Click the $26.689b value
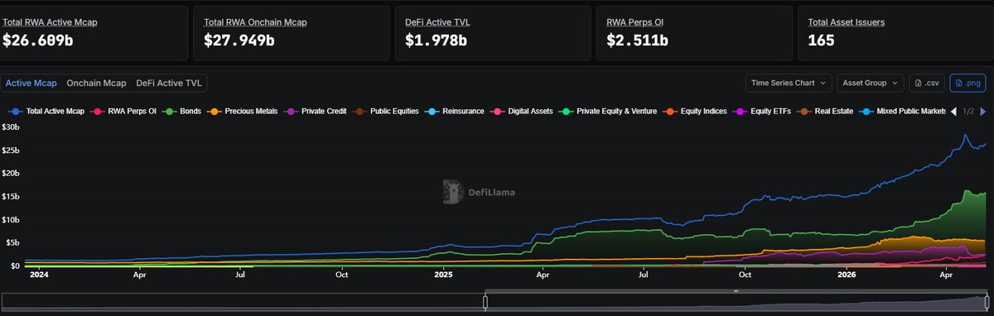 [38, 40]
